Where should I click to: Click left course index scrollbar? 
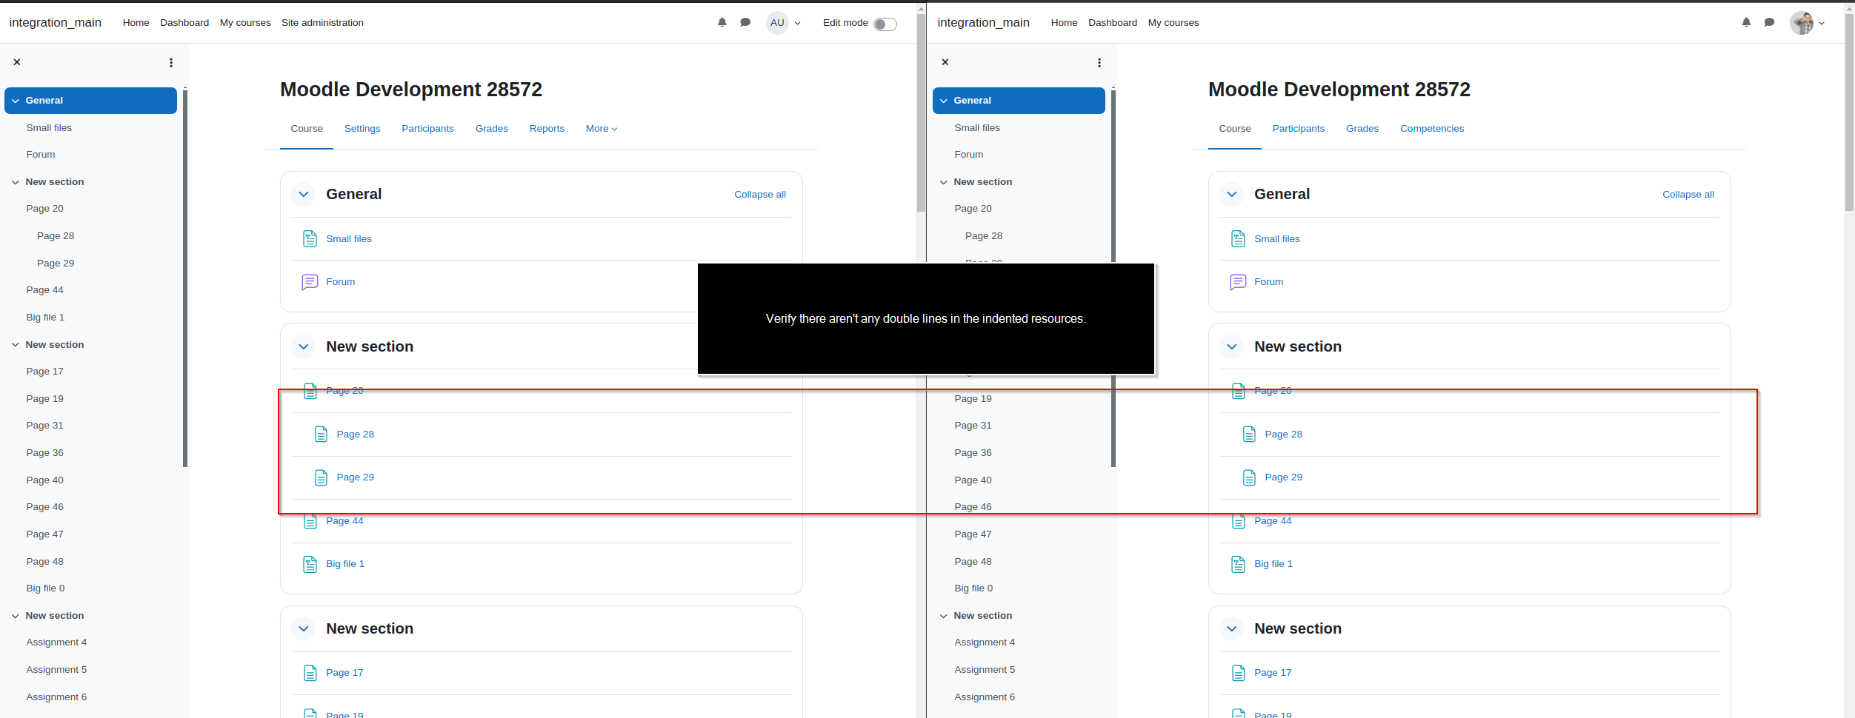point(185,278)
